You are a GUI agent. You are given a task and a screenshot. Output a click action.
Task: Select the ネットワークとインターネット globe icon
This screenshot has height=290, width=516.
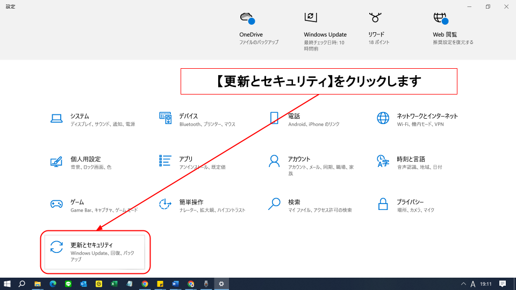click(x=383, y=118)
